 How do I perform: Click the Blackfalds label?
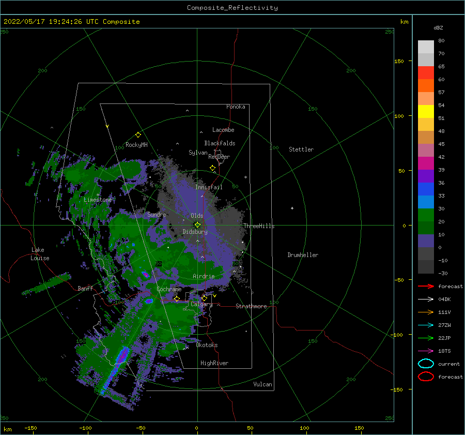[x=220, y=143]
